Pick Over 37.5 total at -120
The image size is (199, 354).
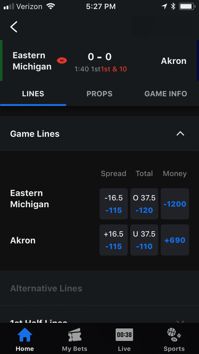144,204
